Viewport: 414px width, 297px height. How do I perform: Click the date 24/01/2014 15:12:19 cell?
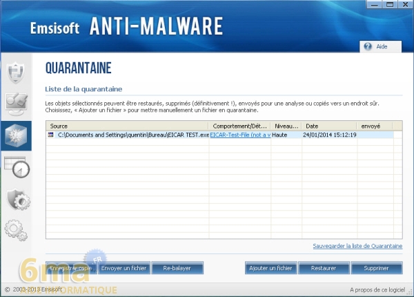(330, 135)
